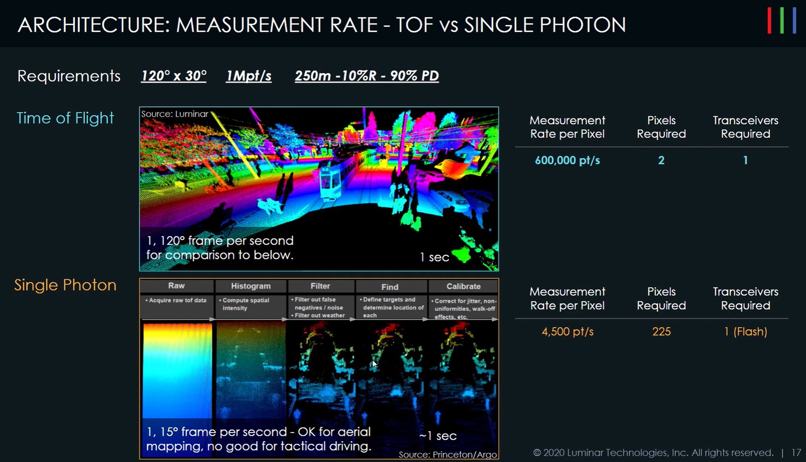This screenshot has height=462, width=806.
Task: Click the Find stage in the pipeline
Action: [x=390, y=286]
